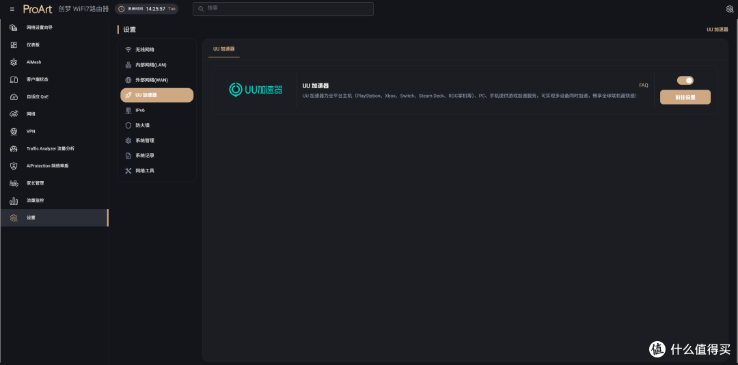
Task: Click the bold UU 加速器 card title
Action: pos(315,85)
